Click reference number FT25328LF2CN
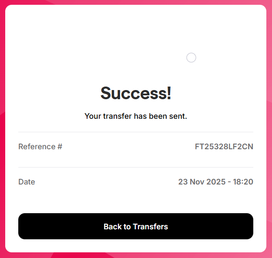The width and height of the screenshot is (272, 258). tap(224, 147)
